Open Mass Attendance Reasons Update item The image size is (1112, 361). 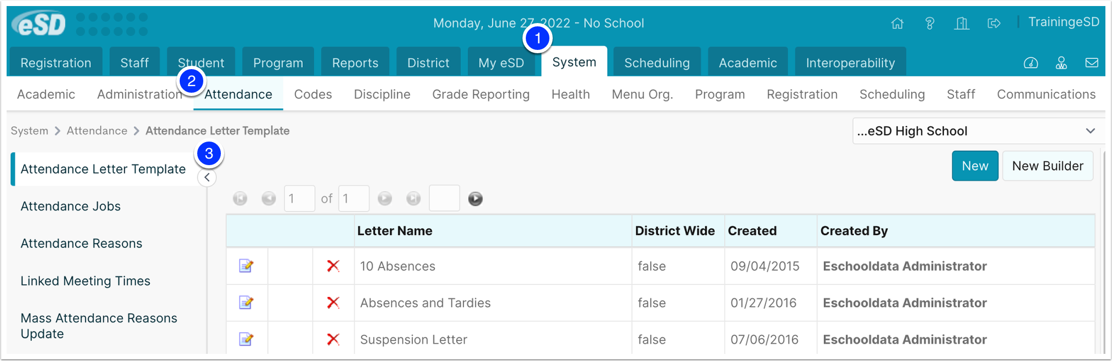pos(99,326)
